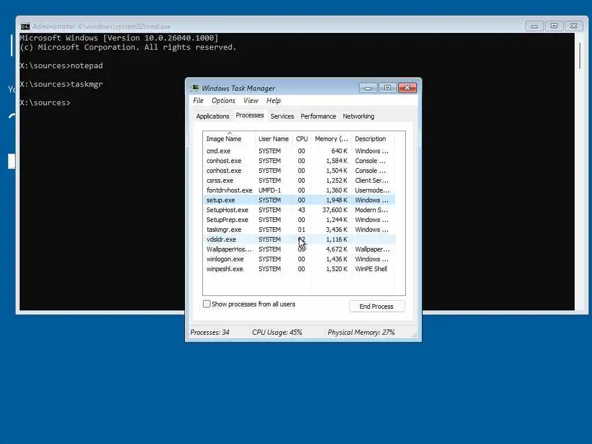The image size is (592, 444).
Task: Select the SetupPrep.exe process
Action: click(x=299, y=220)
